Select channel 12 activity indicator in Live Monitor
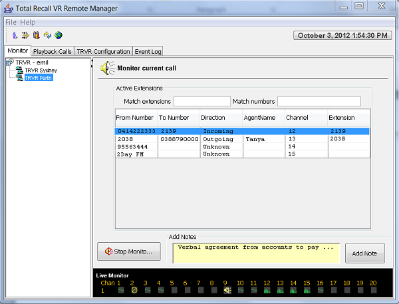The height and width of the screenshot is (304, 399). click(x=267, y=290)
